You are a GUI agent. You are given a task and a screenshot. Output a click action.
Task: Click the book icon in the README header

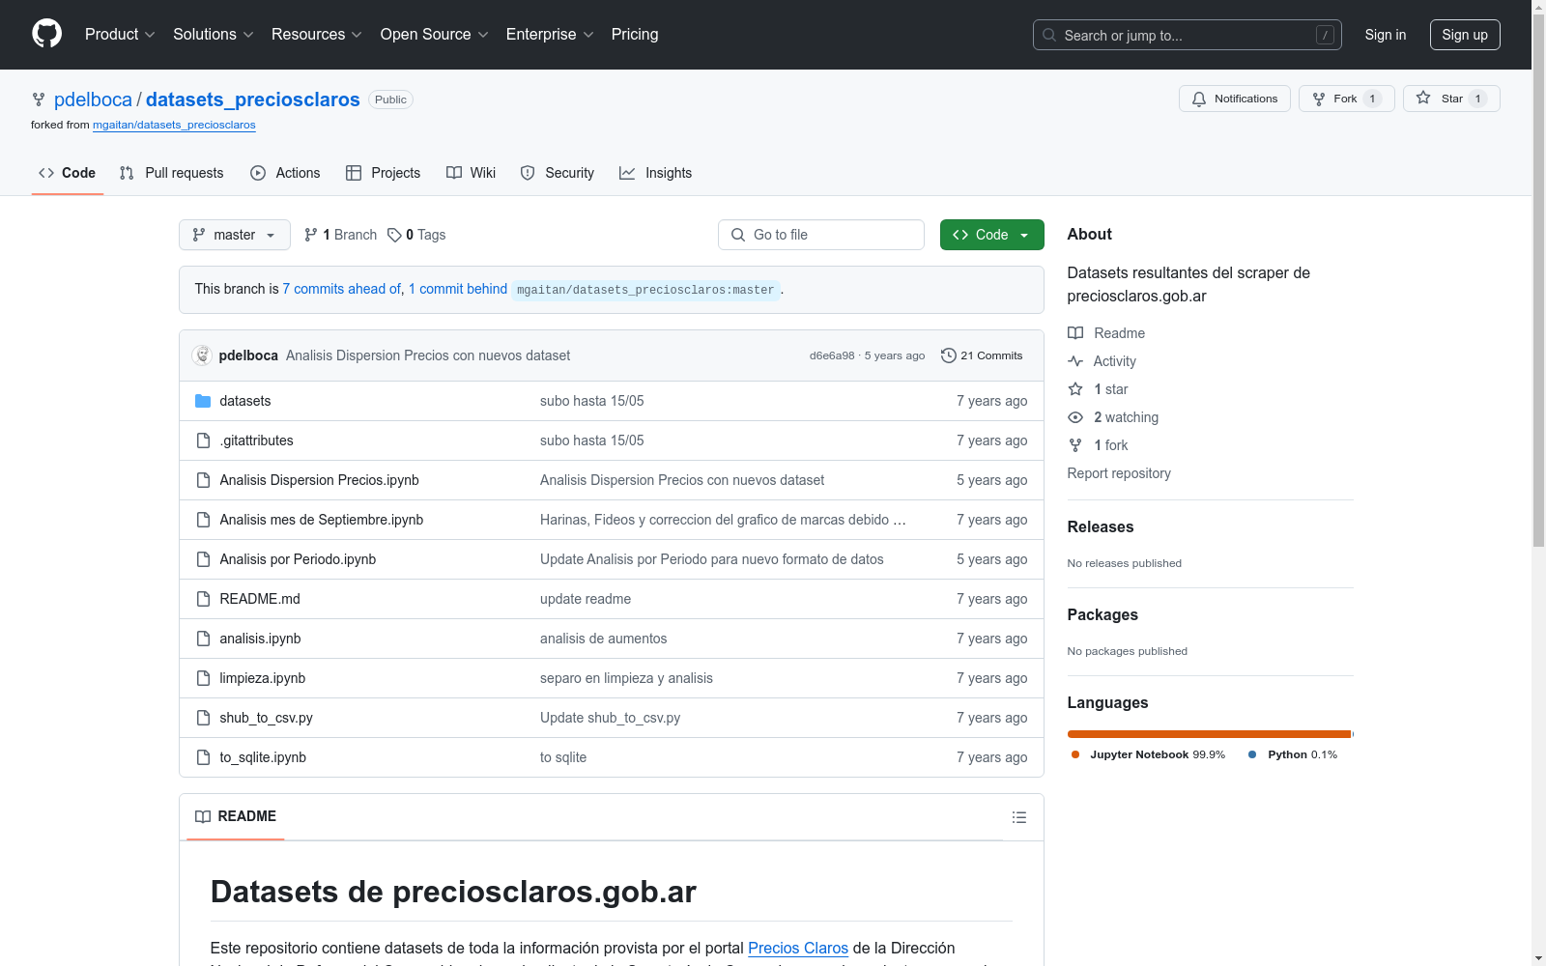pos(203,816)
